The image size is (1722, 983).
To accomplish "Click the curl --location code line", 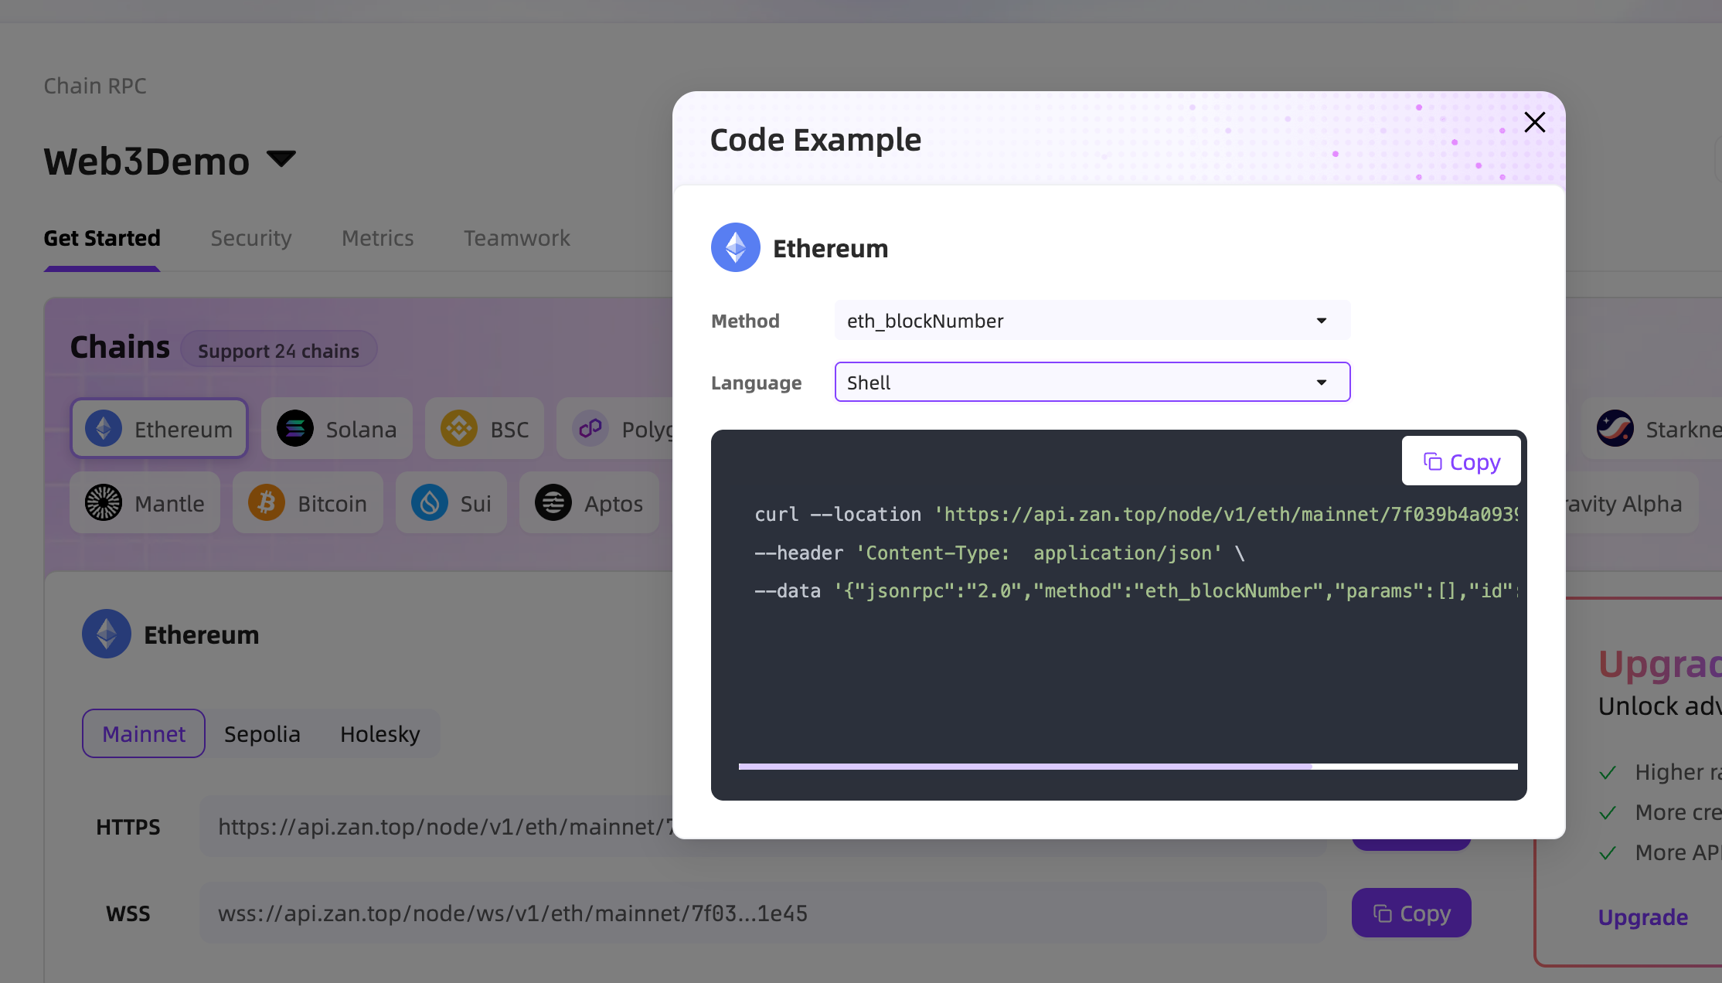I will [x=1135, y=514].
